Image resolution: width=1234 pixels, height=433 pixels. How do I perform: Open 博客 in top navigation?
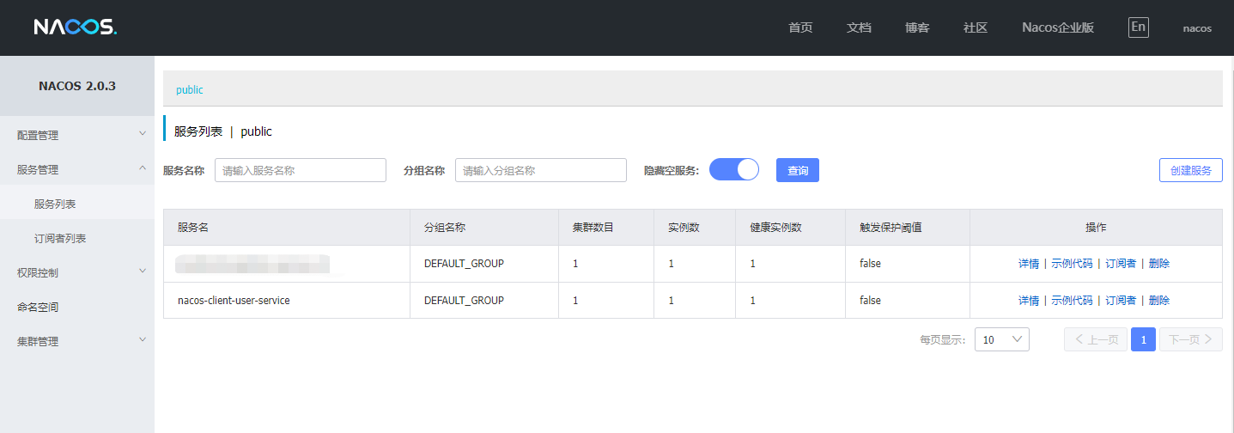(x=917, y=27)
